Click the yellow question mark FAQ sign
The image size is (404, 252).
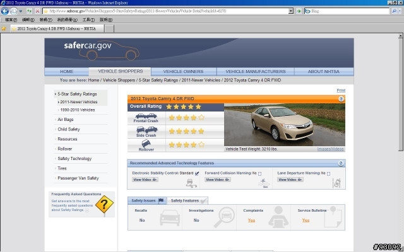point(104,204)
